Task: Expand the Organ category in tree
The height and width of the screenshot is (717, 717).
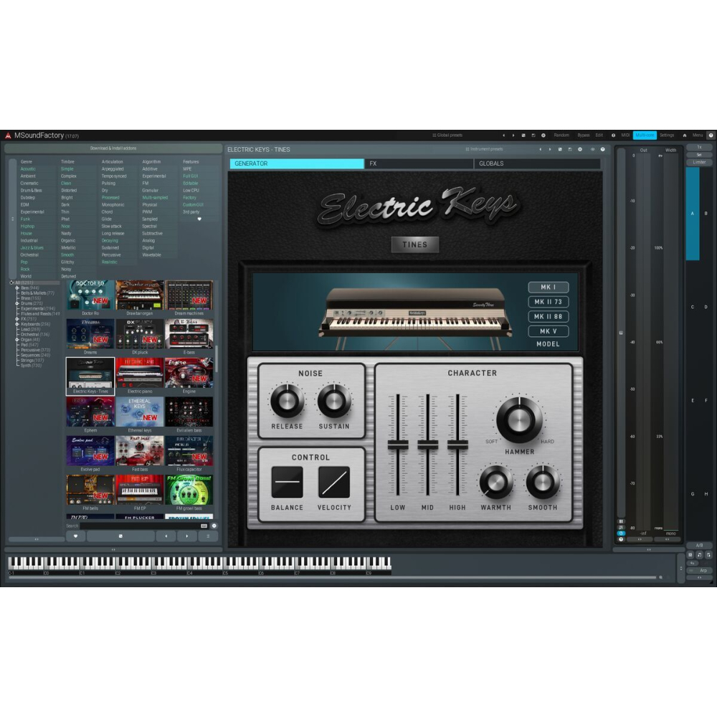Action: [x=17, y=340]
